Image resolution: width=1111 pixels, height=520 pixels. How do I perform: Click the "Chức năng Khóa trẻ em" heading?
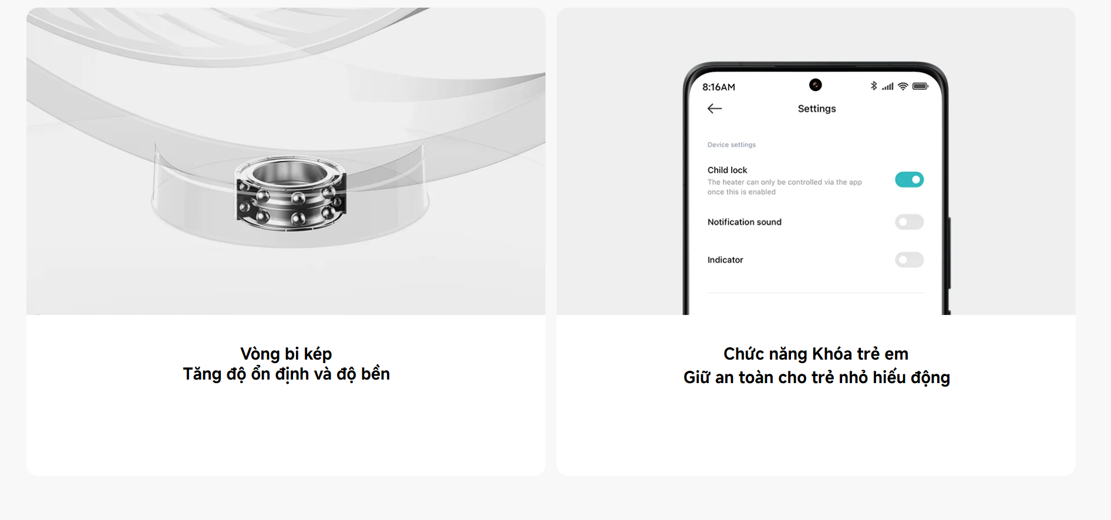tap(816, 354)
